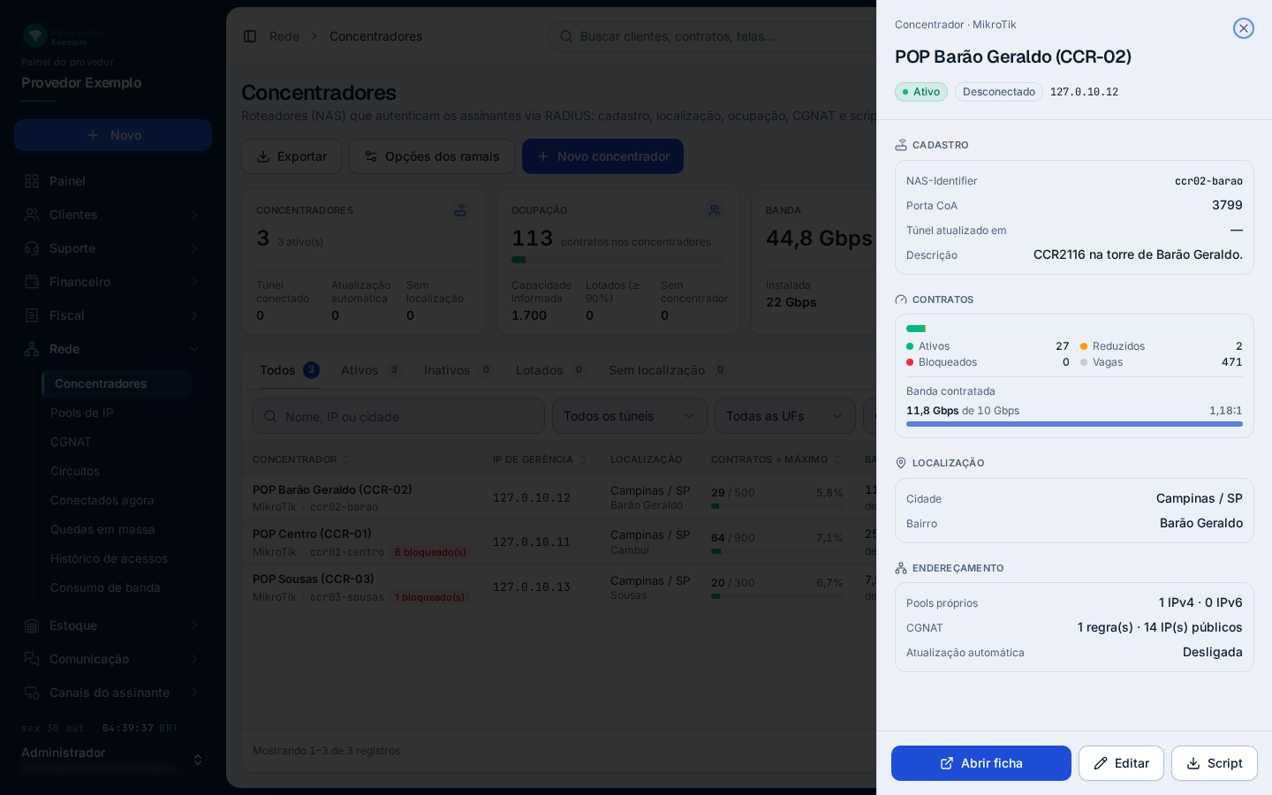This screenshot has height=795, width=1272.
Task: Open the Todos os túneis dropdown
Action: [630, 416]
